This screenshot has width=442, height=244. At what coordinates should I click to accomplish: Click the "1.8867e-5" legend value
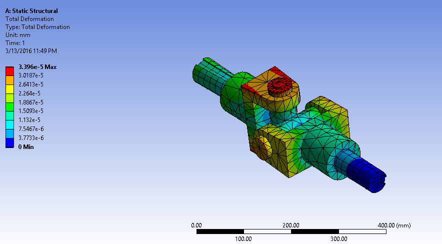point(31,102)
